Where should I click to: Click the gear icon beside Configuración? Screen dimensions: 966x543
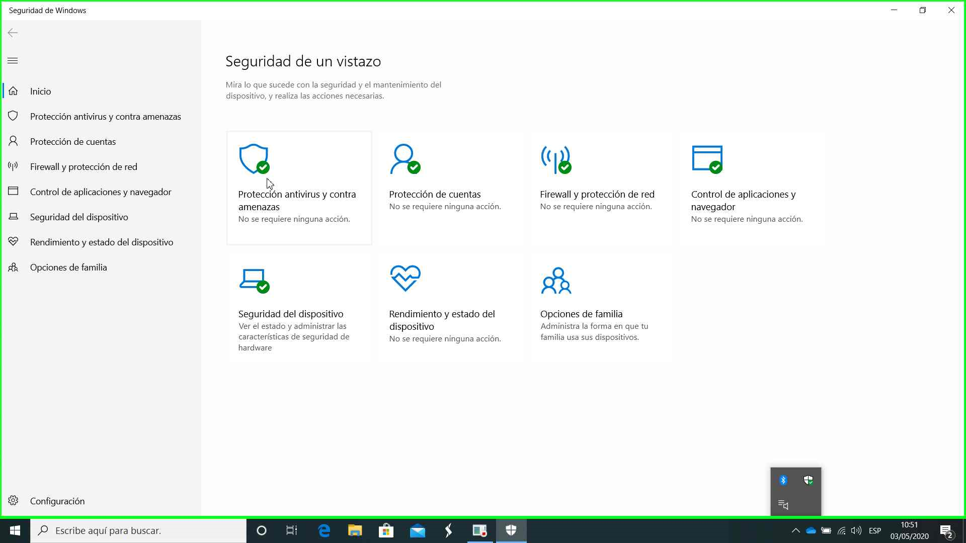tap(14, 501)
